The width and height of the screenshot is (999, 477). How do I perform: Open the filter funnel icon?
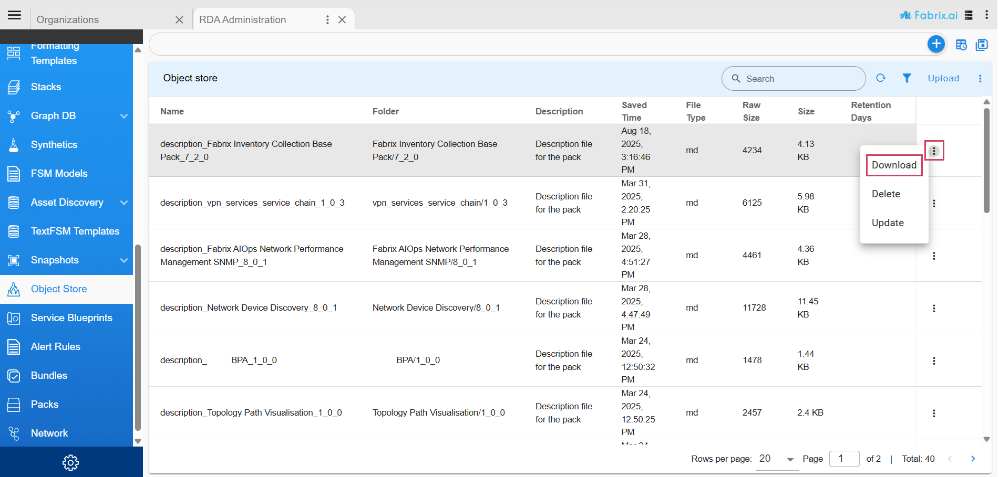coord(907,78)
